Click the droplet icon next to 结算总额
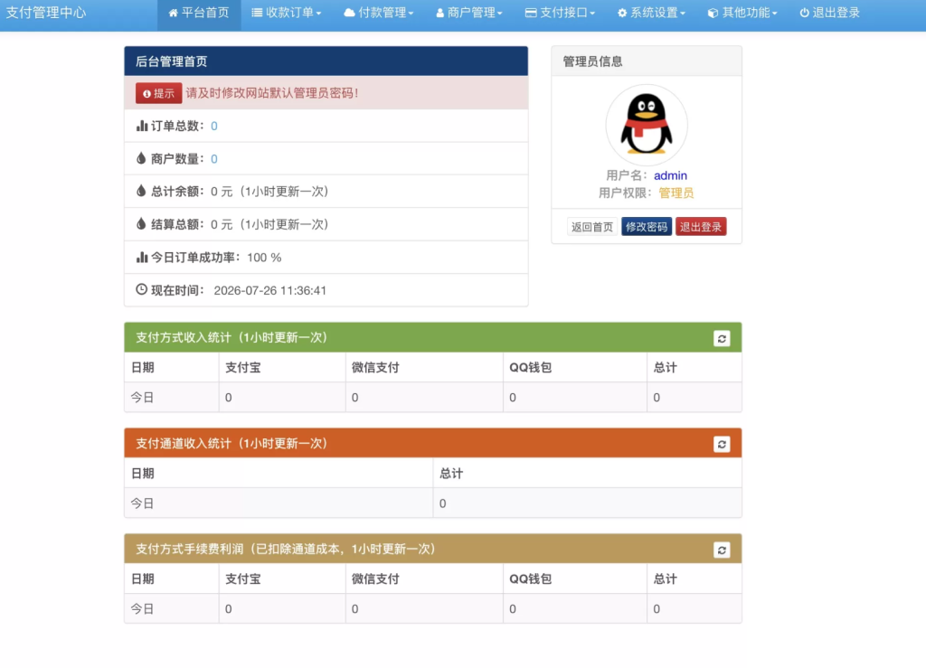 (x=141, y=223)
